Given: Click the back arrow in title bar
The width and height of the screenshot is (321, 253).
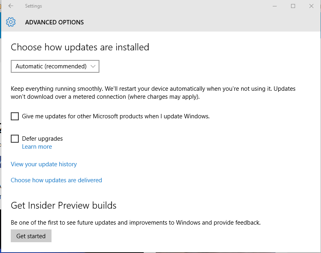Looking at the screenshot, I should coord(11,6).
